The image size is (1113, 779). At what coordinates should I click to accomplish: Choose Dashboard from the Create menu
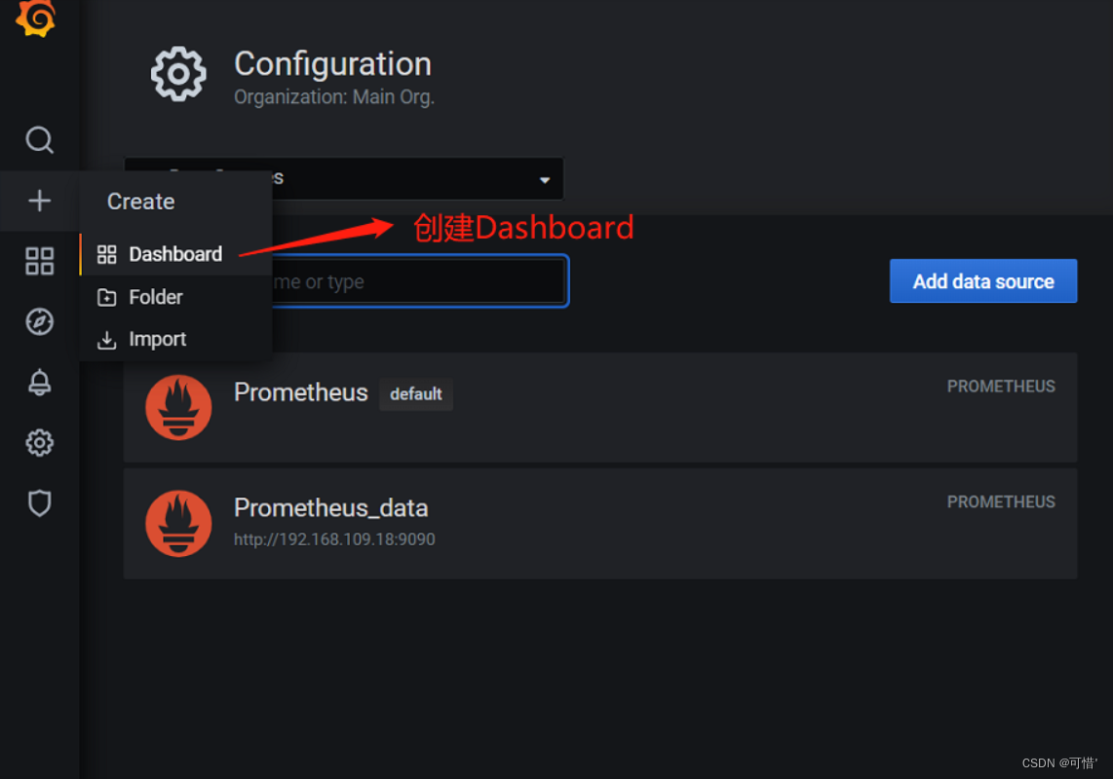175,254
